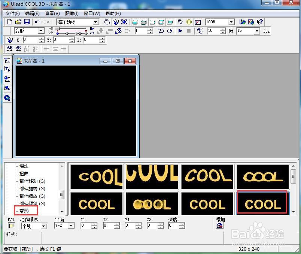Choose the red-outlined COOL preset thumbnail

click(x=262, y=203)
